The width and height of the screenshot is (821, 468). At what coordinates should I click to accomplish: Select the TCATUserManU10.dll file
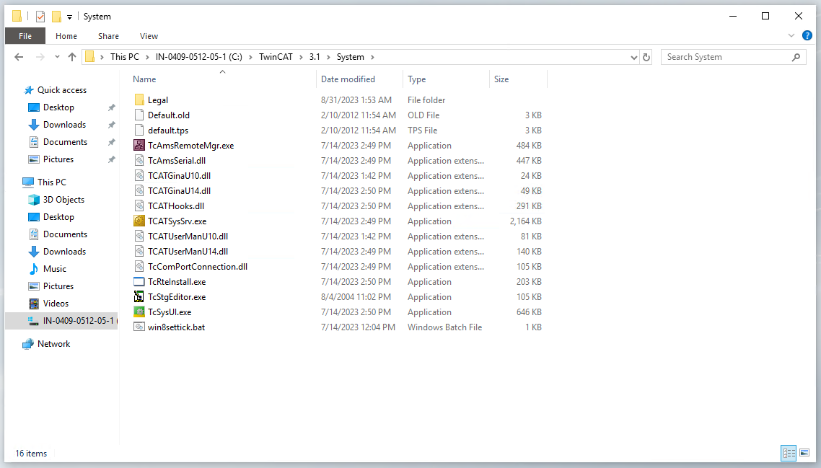[188, 237]
